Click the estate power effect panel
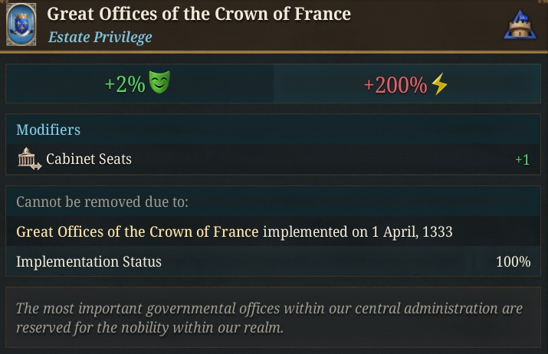Screen dimensions: 548x354 pos(407,84)
